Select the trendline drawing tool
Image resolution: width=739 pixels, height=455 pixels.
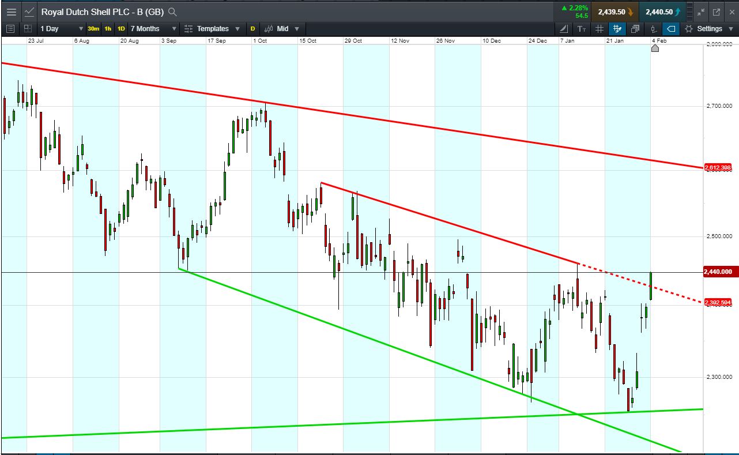click(564, 29)
